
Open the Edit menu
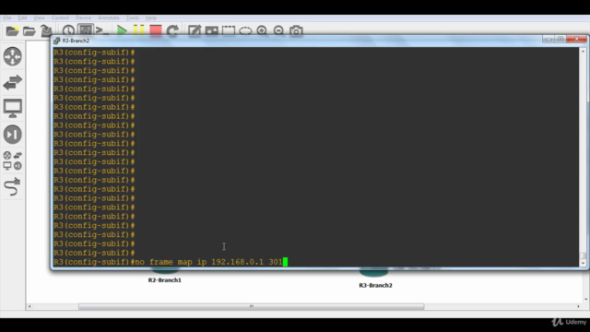coord(22,18)
